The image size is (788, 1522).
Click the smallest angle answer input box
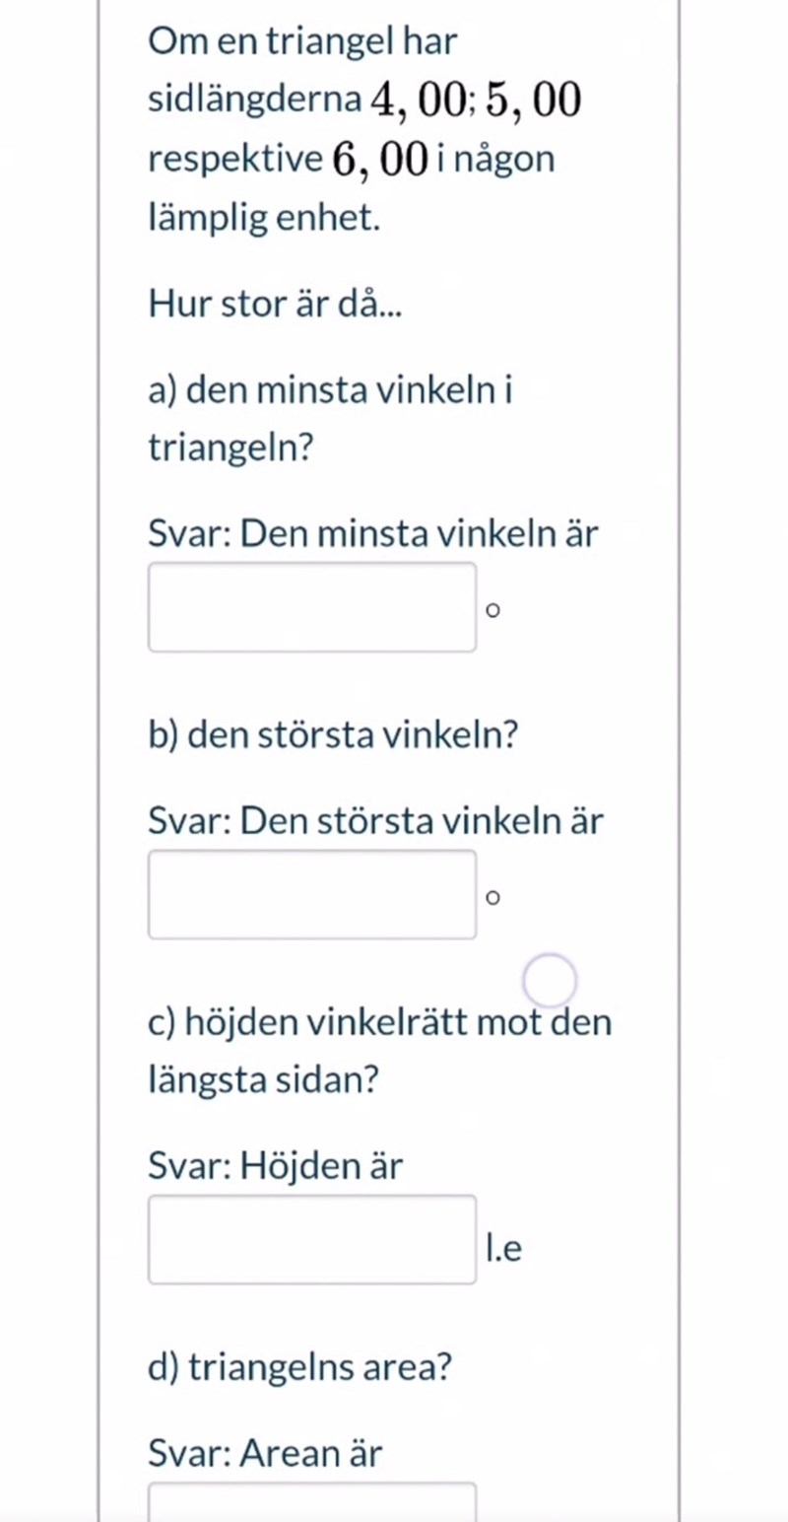point(312,607)
